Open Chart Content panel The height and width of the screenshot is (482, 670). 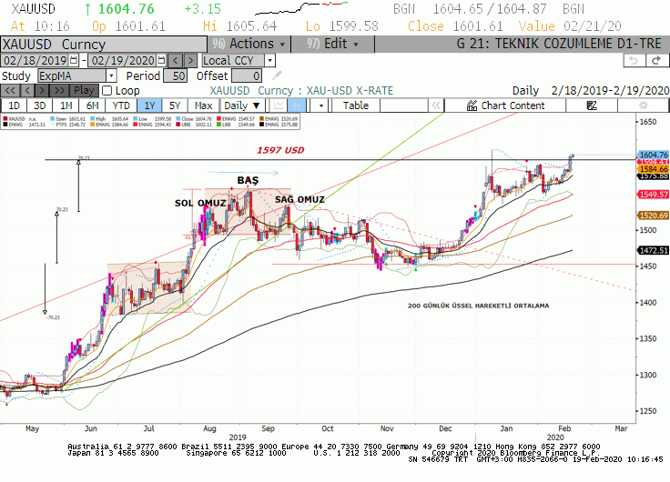coord(505,105)
